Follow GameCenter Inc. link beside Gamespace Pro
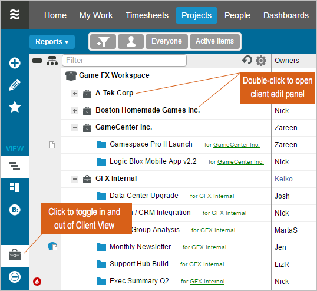Image resolution: width=317 pixels, height=291 pixels. pyautogui.click(x=236, y=145)
